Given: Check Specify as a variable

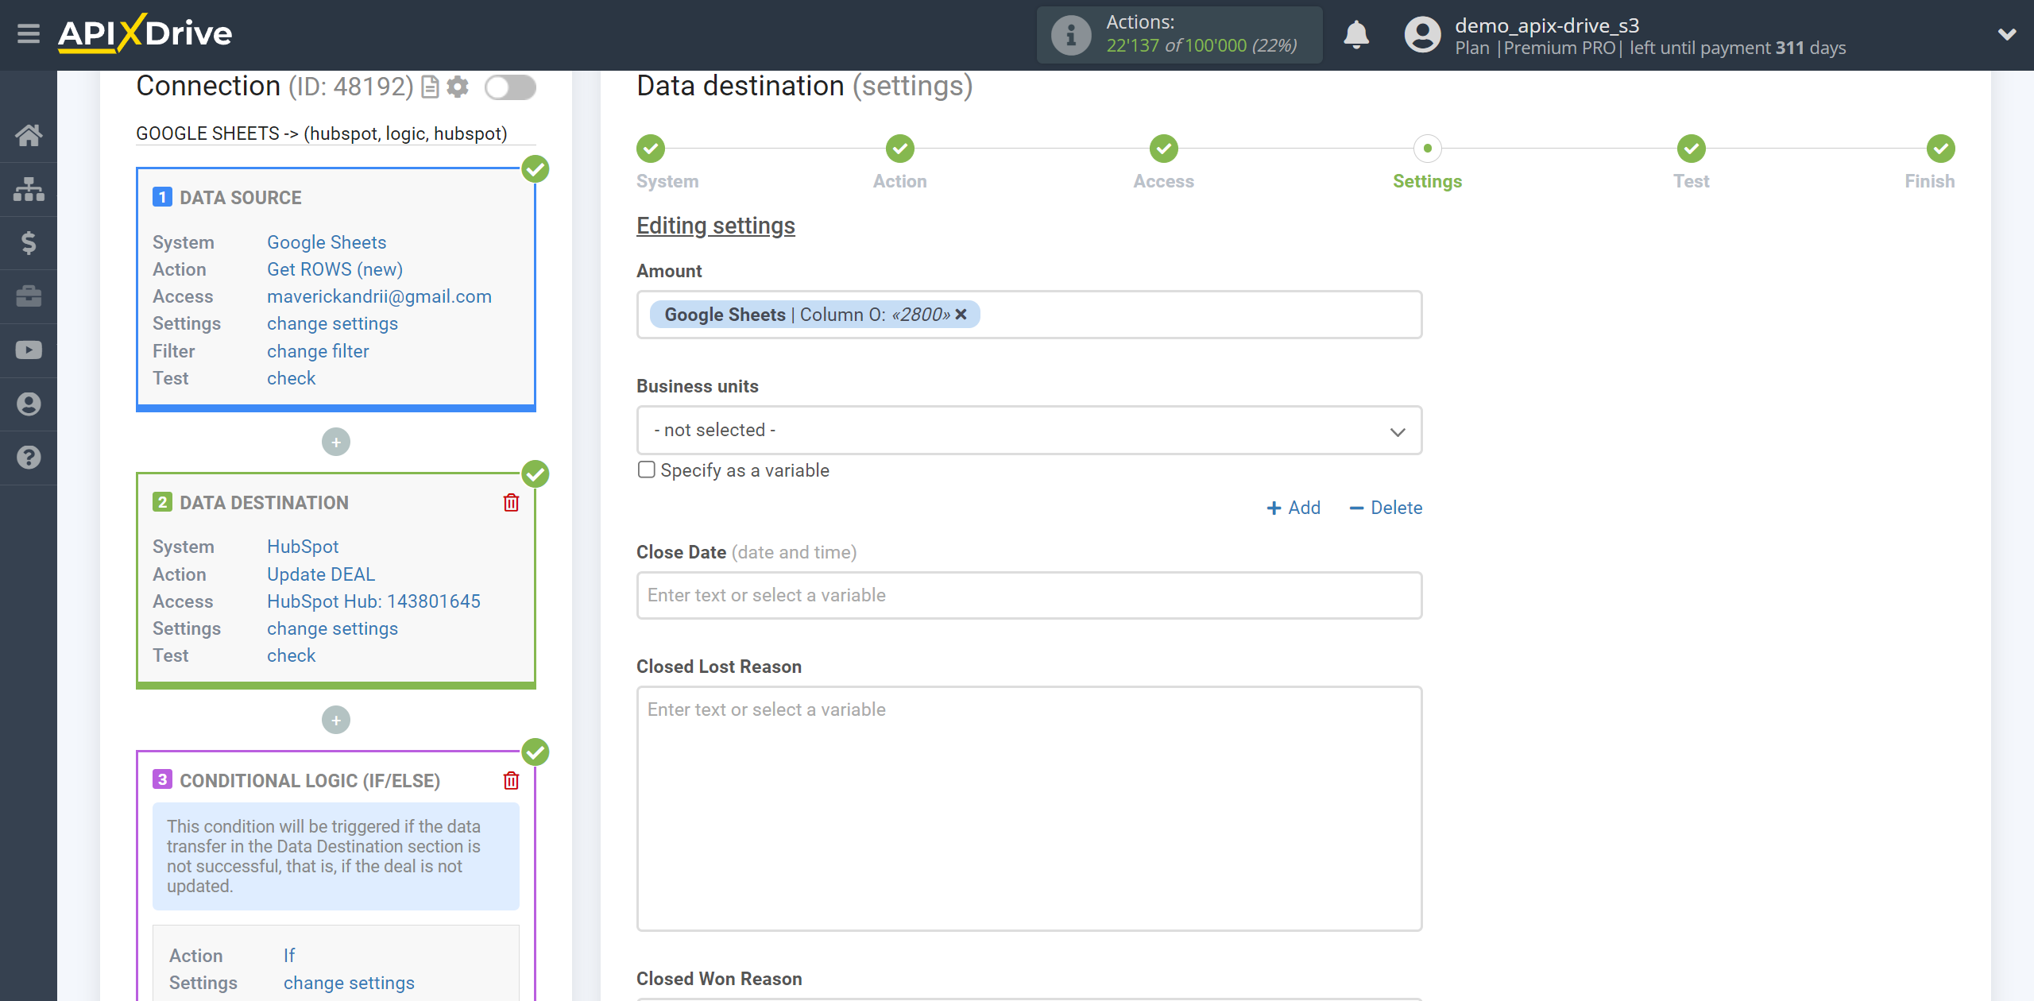Looking at the screenshot, I should (647, 470).
